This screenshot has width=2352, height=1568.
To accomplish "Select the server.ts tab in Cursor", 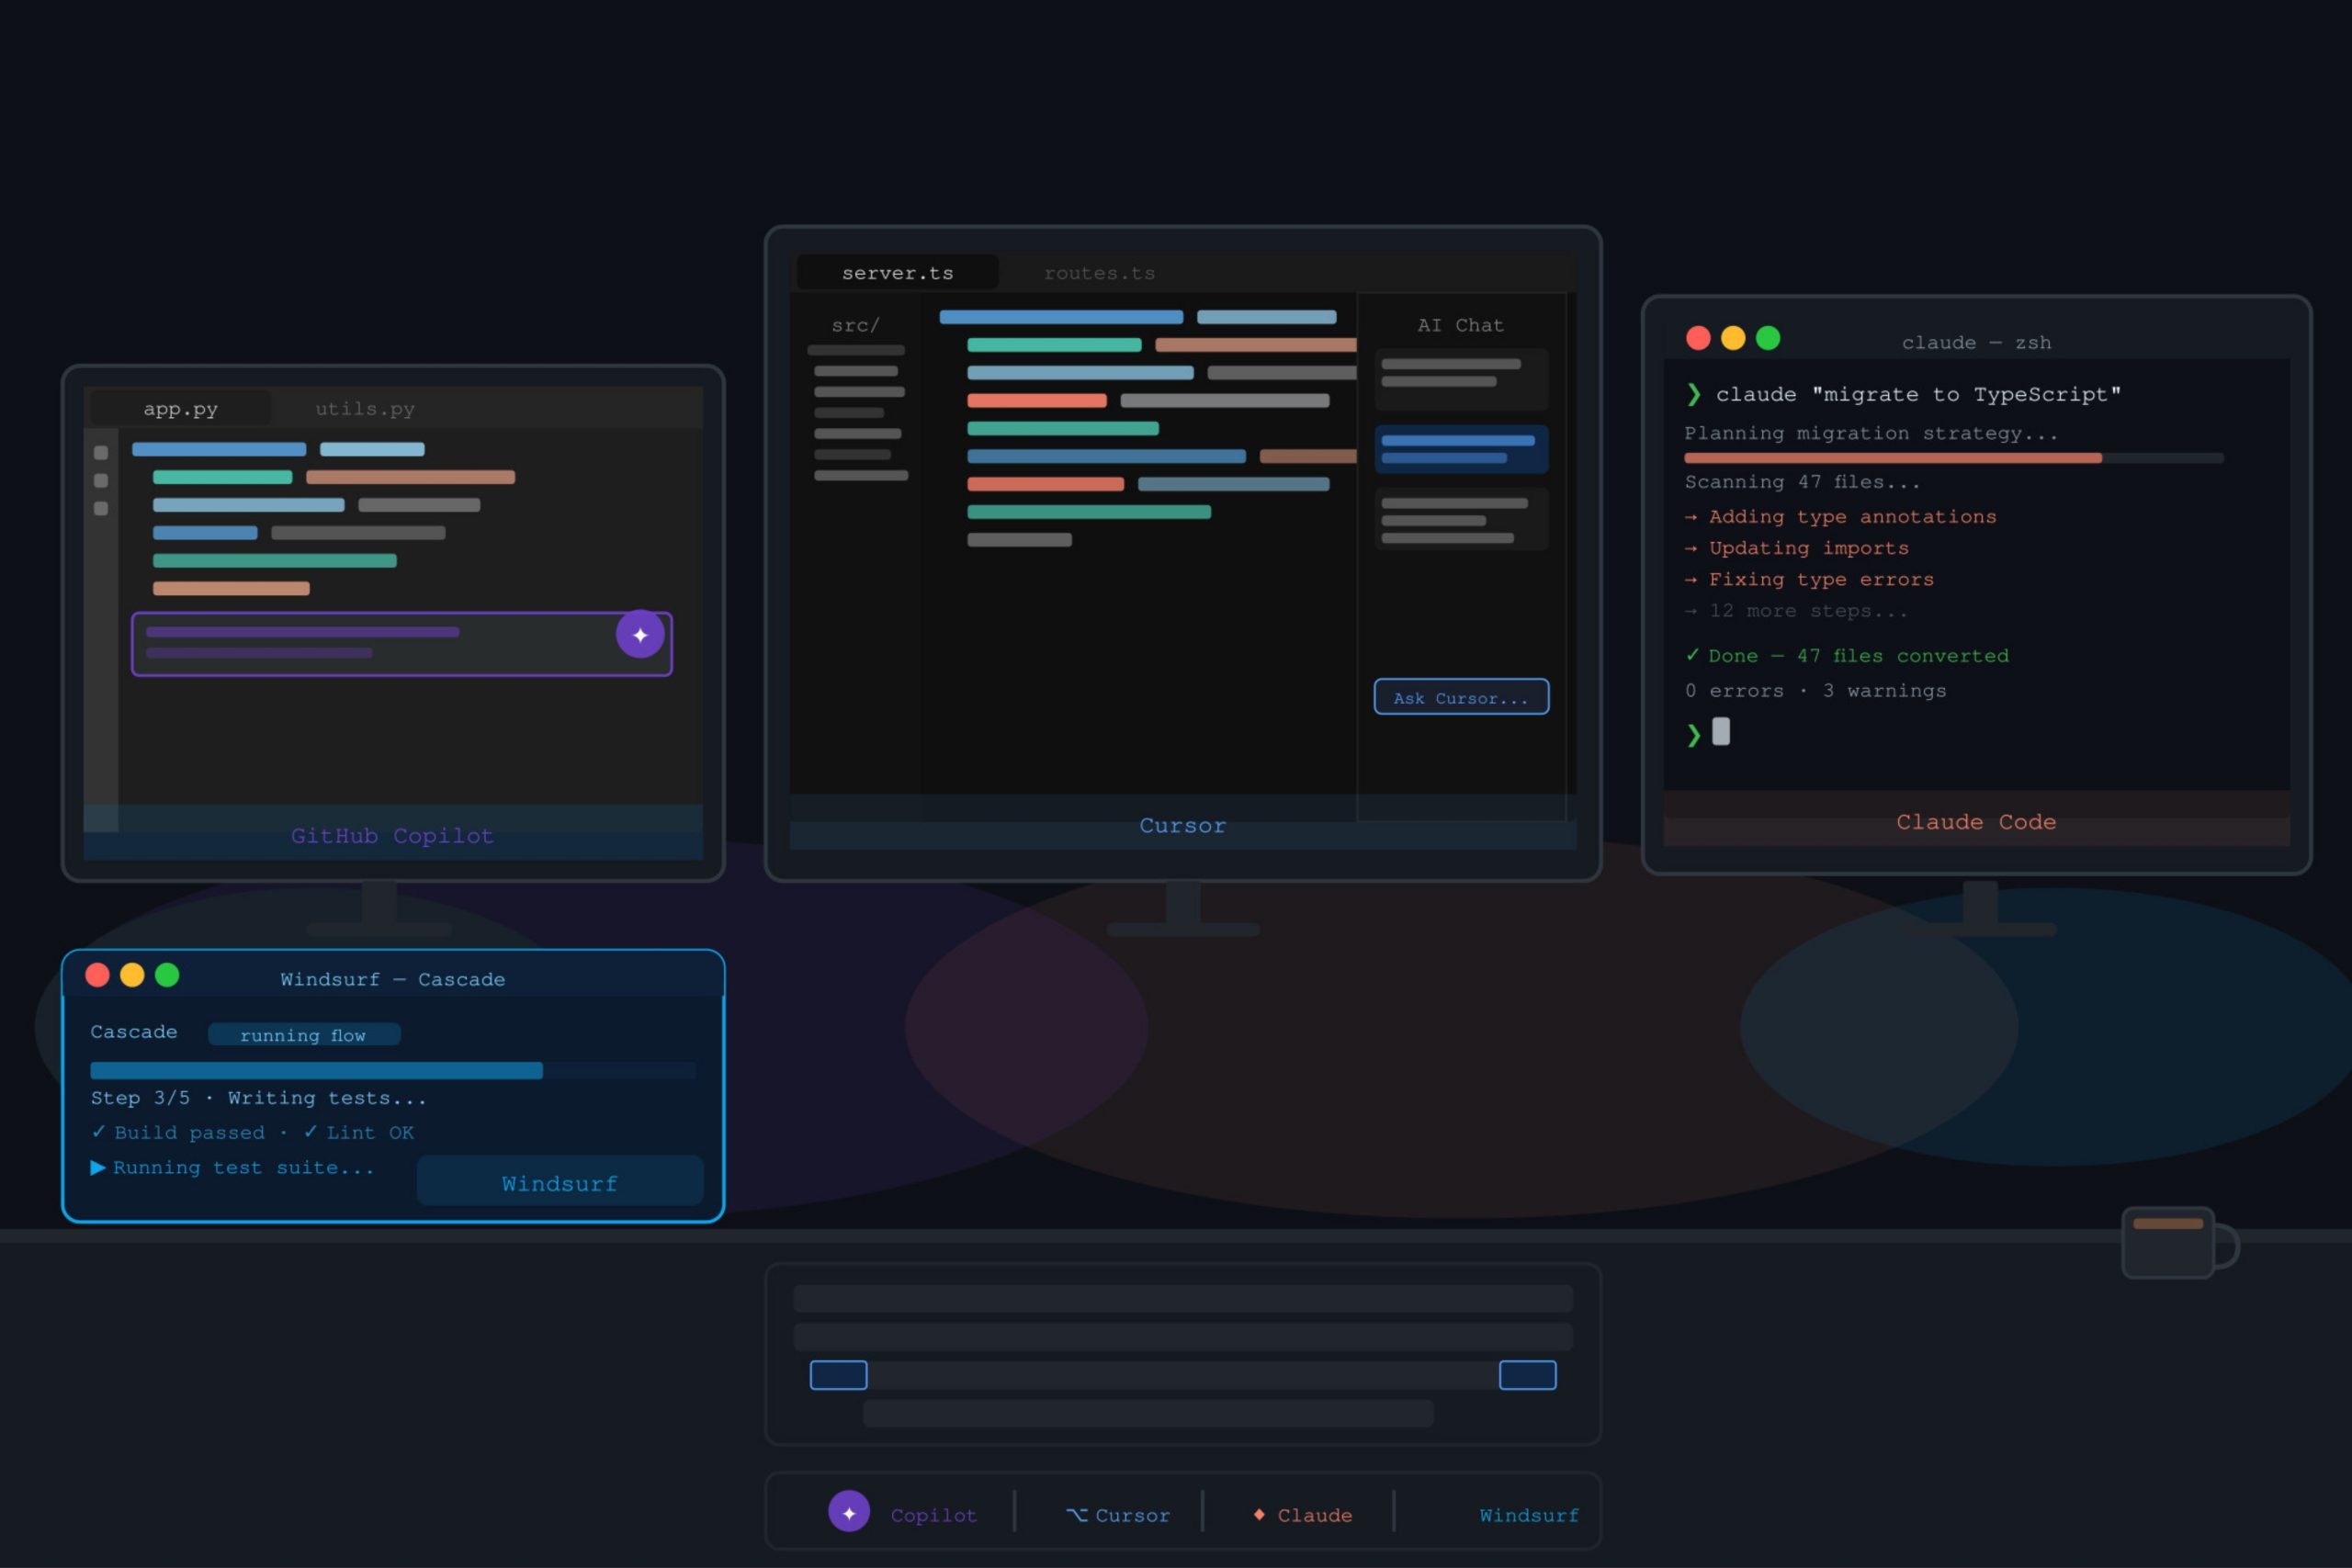I will click(897, 272).
